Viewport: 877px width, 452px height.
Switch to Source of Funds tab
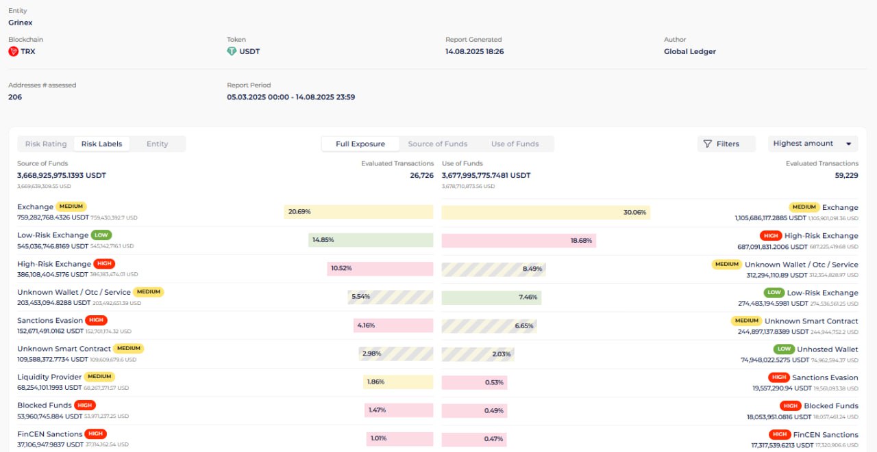[437, 144]
